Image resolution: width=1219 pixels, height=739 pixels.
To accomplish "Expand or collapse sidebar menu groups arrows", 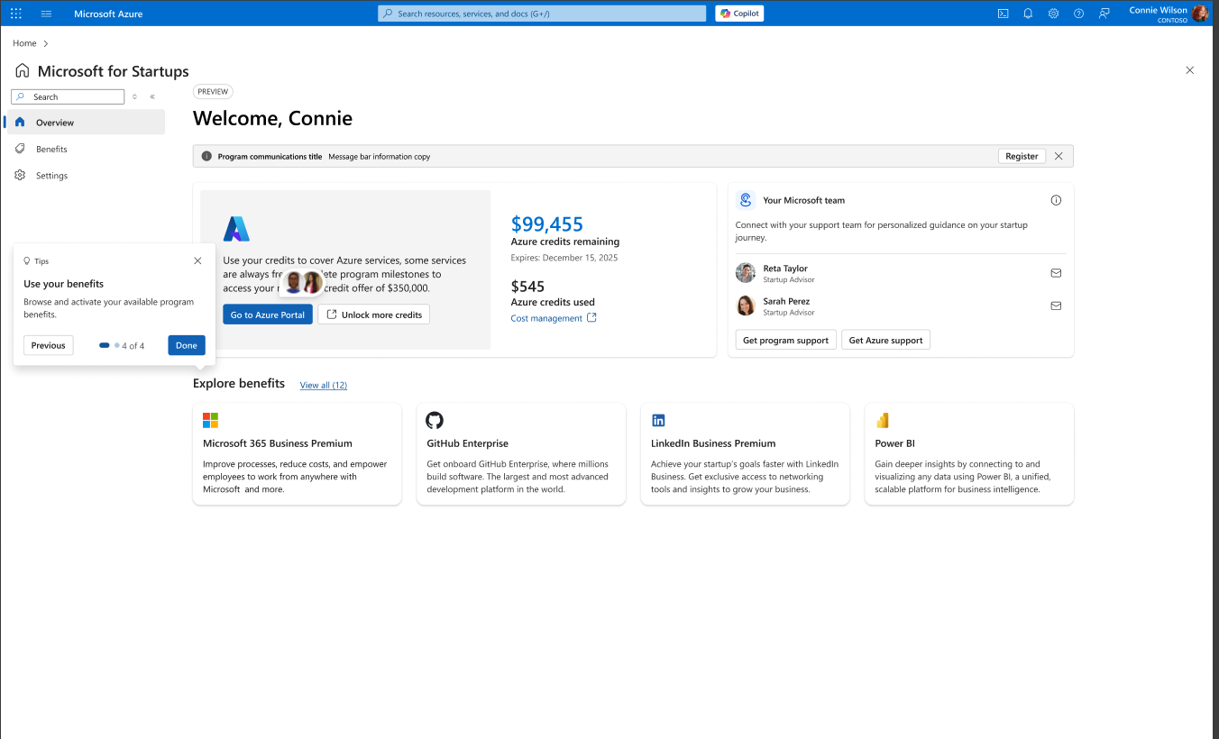I will click(134, 96).
